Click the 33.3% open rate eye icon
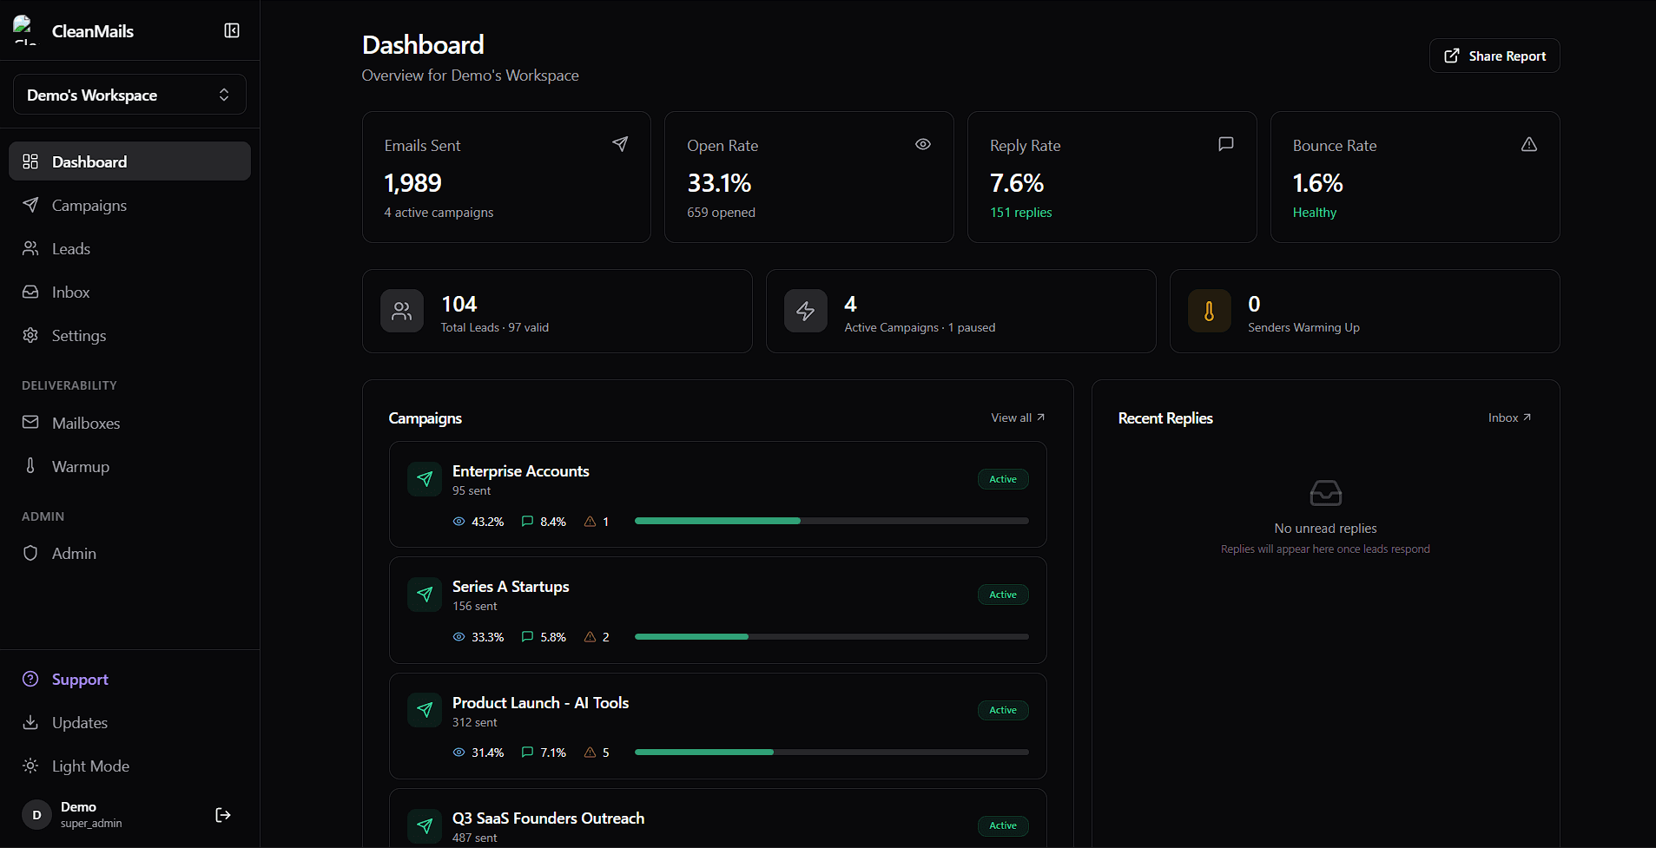 click(x=459, y=637)
